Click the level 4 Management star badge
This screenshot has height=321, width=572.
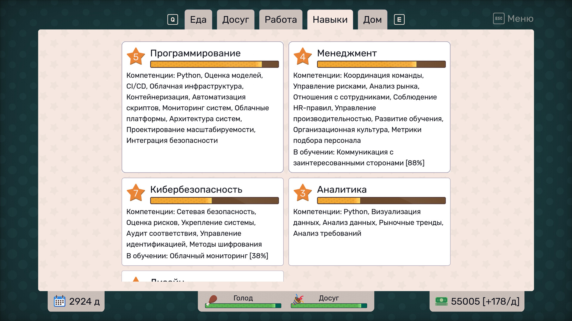[302, 56]
